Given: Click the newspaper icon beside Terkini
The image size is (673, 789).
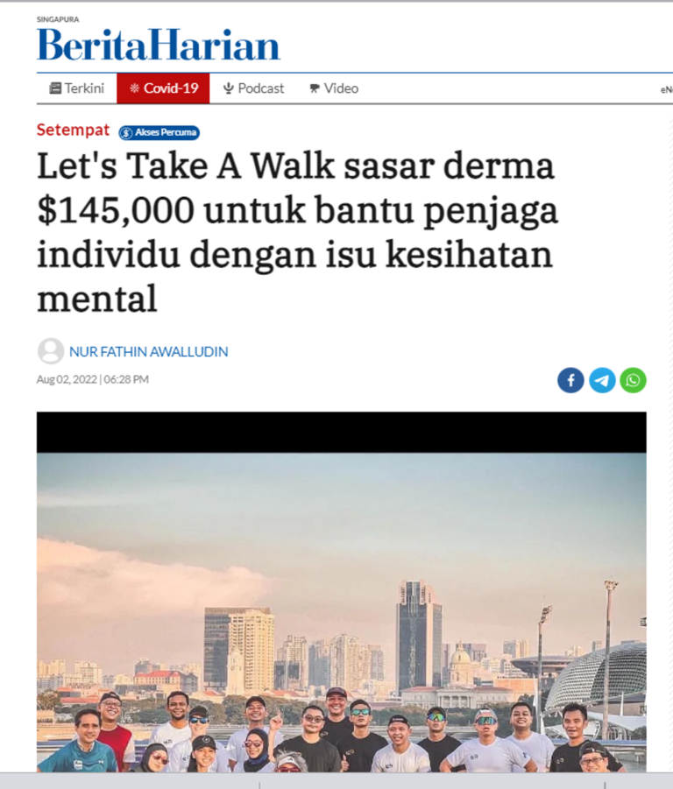Looking at the screenshot, I should 55,88.
